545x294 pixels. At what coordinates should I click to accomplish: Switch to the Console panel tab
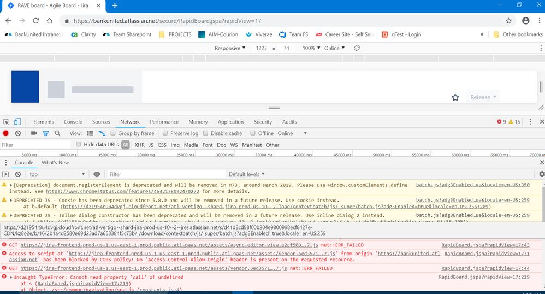click(x=73, y=122)
